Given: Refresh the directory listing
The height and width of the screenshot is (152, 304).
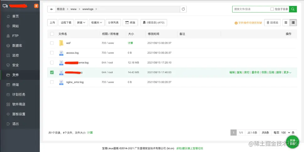Looking at the screenshot, I should (x=183, y=9).
